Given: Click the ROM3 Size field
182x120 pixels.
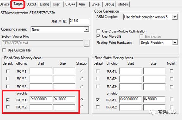Looking at the screenshot, I should point(64,87).
